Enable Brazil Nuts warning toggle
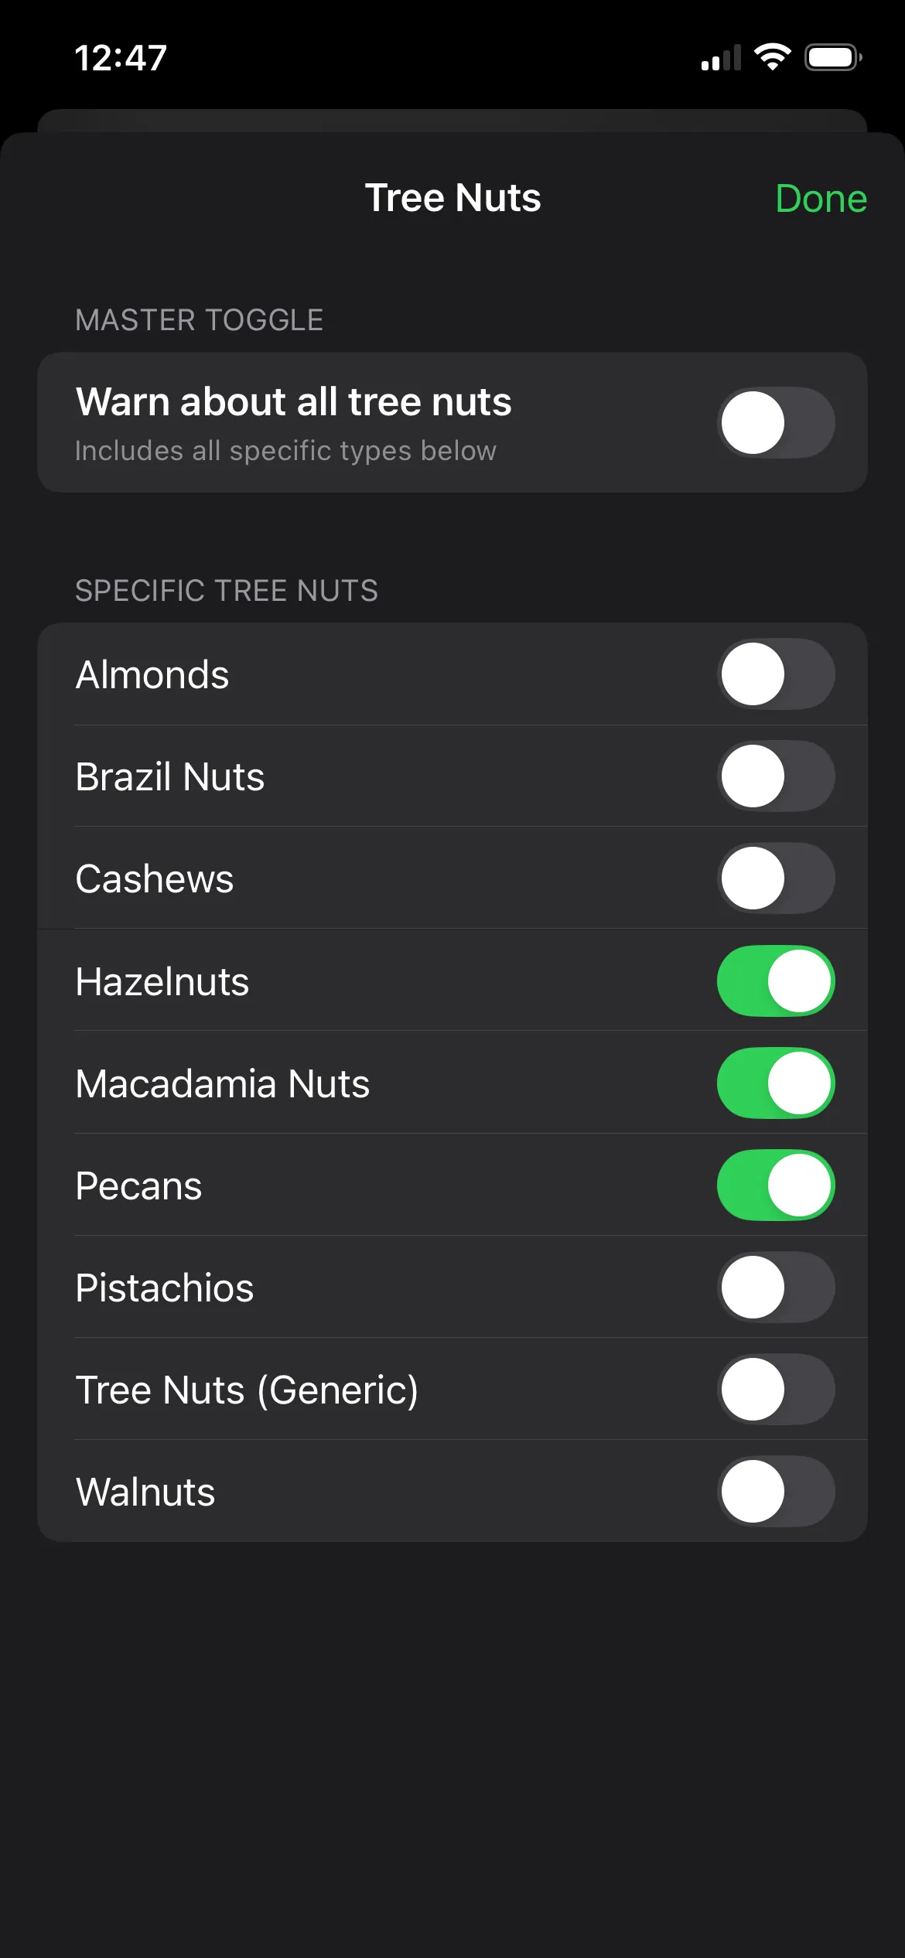Screen dimensions: 905x1958 (x=776, y=776)
